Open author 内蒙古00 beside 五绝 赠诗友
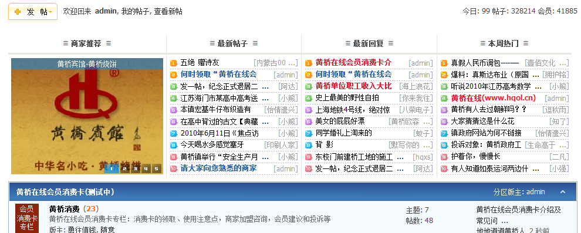This screenshot has height=233, width=581. coord(276,63)
